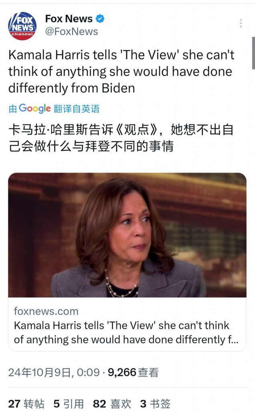Click the Google logo in translation notice

[x=34, y=108]
